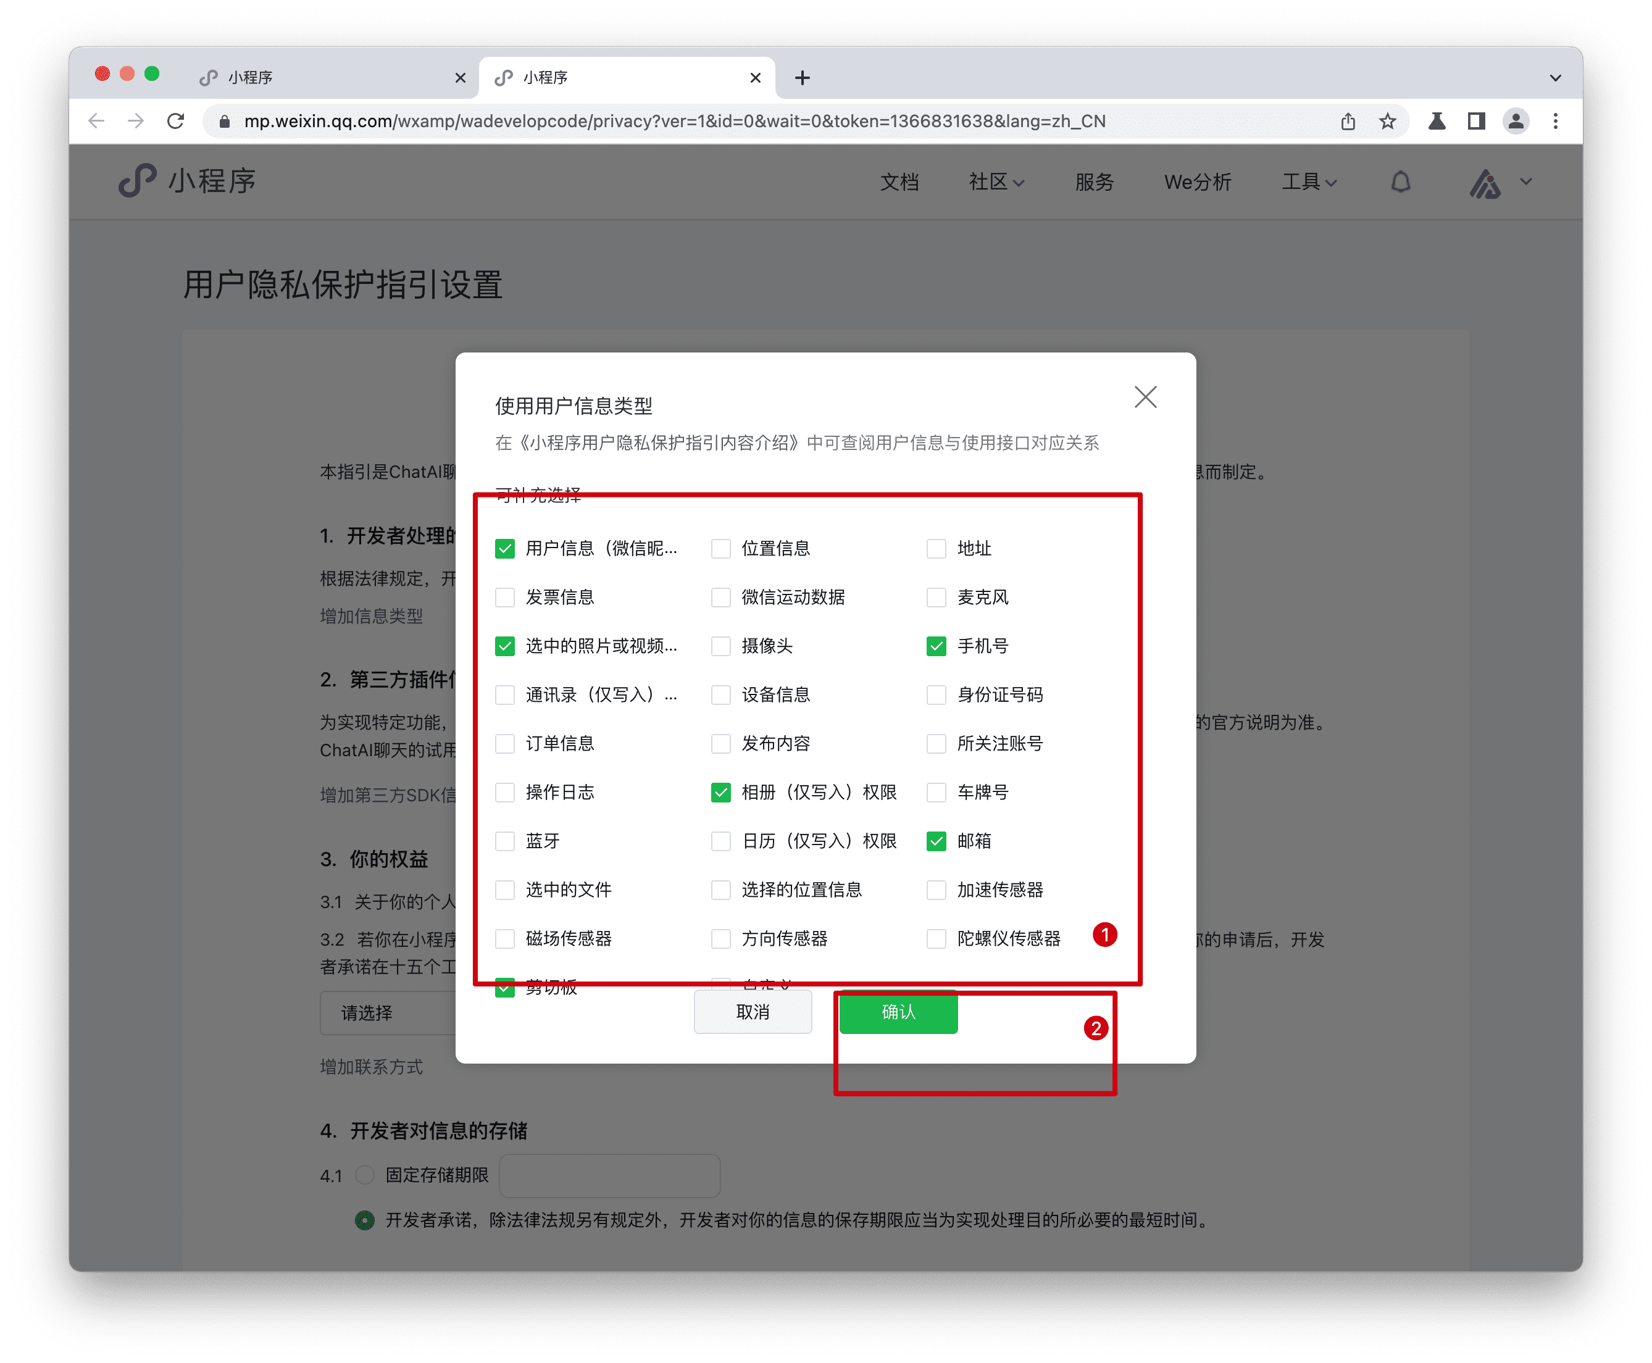The height and width of the screenshot is (1363, 1652).
Task: Check the 操作日志 checkbox
Action: [x=505, y=792]
